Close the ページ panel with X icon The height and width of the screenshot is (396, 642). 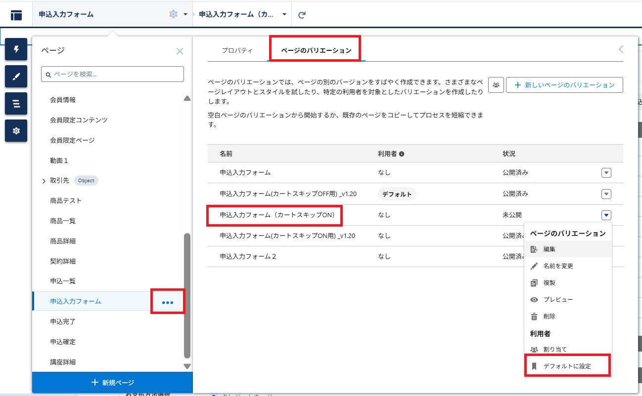pyautogui.click(x=180, y=51)
